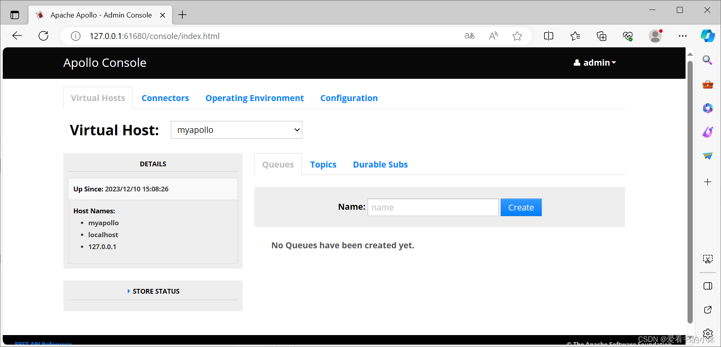View site information icon in address bar

[x=76, y=36]
